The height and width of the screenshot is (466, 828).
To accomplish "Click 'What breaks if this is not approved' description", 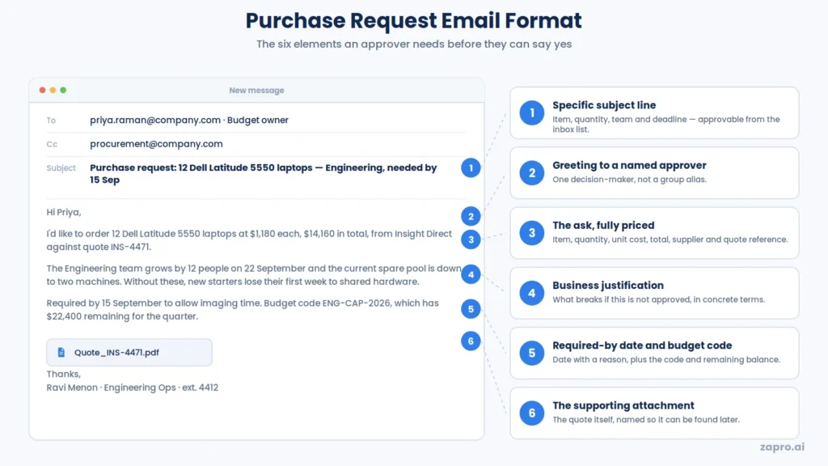I will click(658, 299).
